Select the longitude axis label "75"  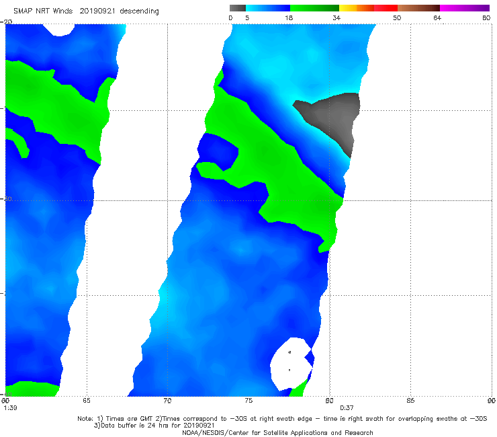tap(248, 401)
